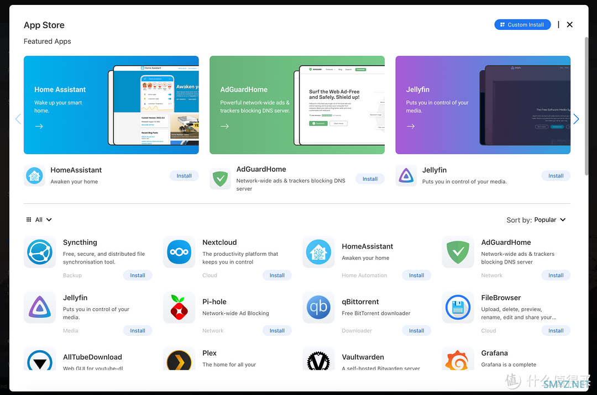Open the Sort by Popular dropdown
This screenshot has width=597, height=395.
(x=550, y=219)
